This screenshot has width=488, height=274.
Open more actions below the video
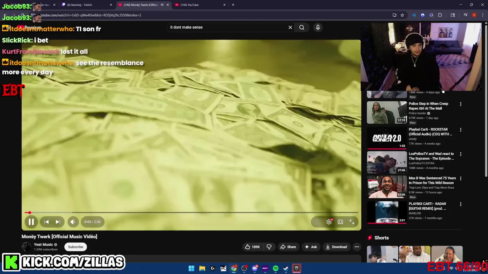coord(357,247)
